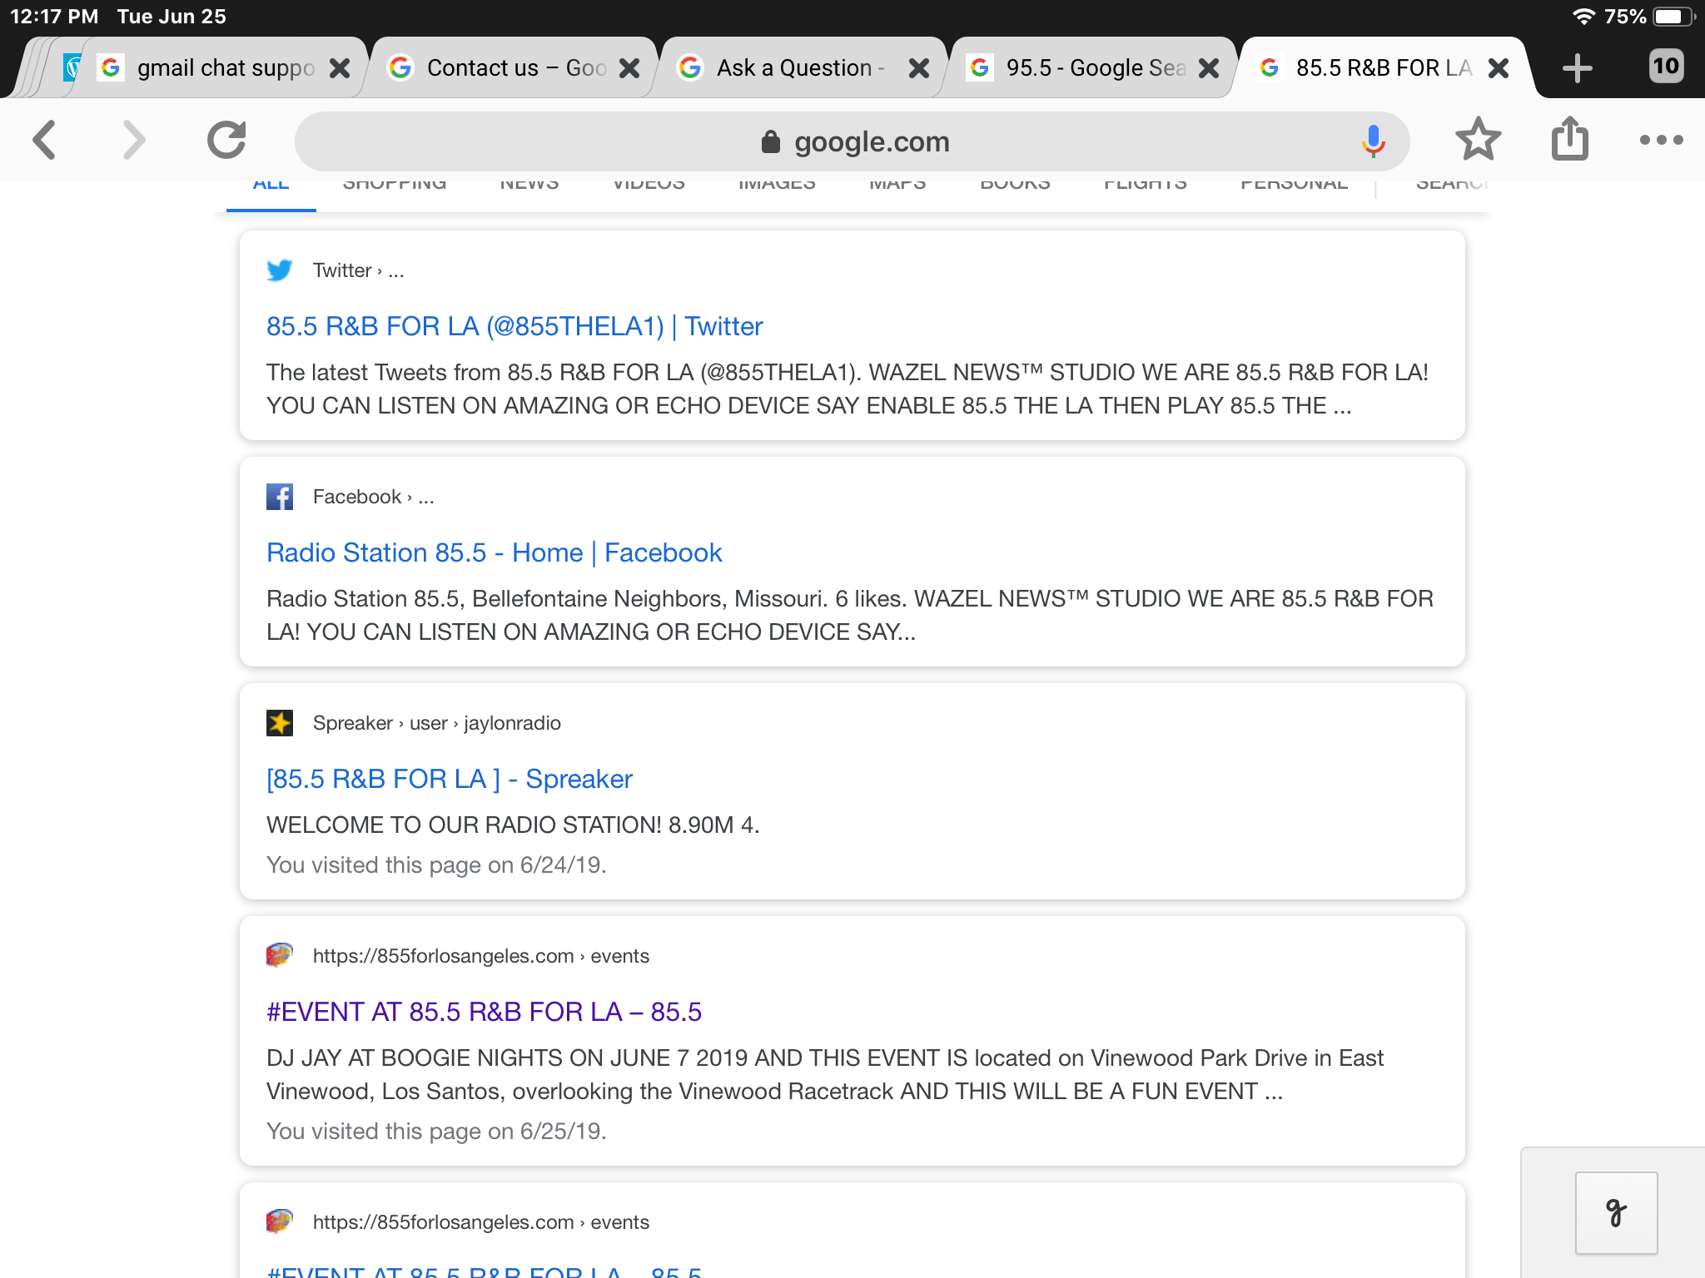Screen dimensions: 1705x1278
Task: Close the gmail chat support tab
Action: pos(340,68)
